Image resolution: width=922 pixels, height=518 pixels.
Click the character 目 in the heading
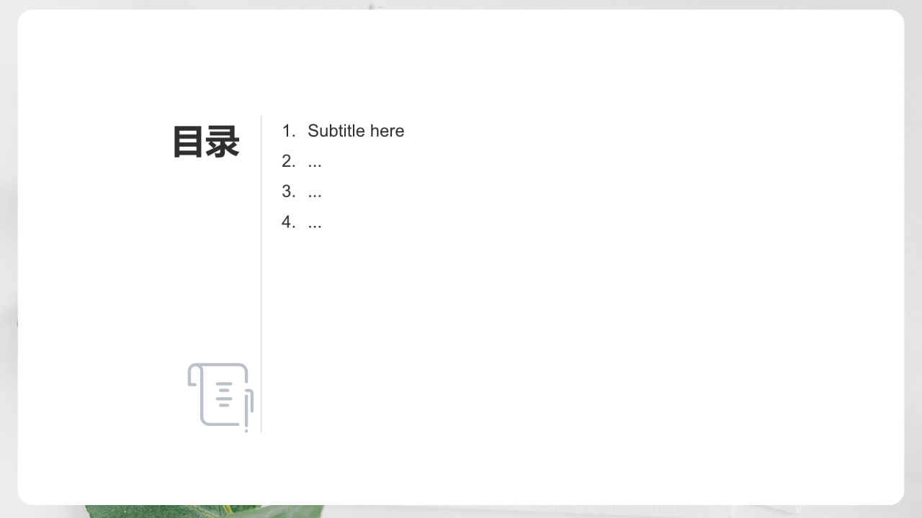pos(188,142)
